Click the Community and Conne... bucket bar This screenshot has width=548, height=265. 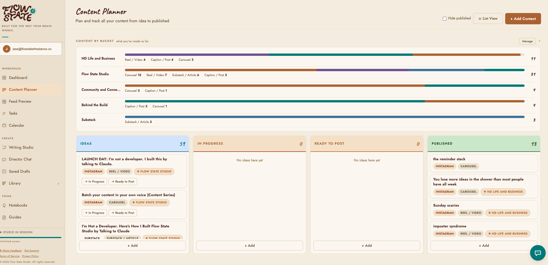[324, 86]
